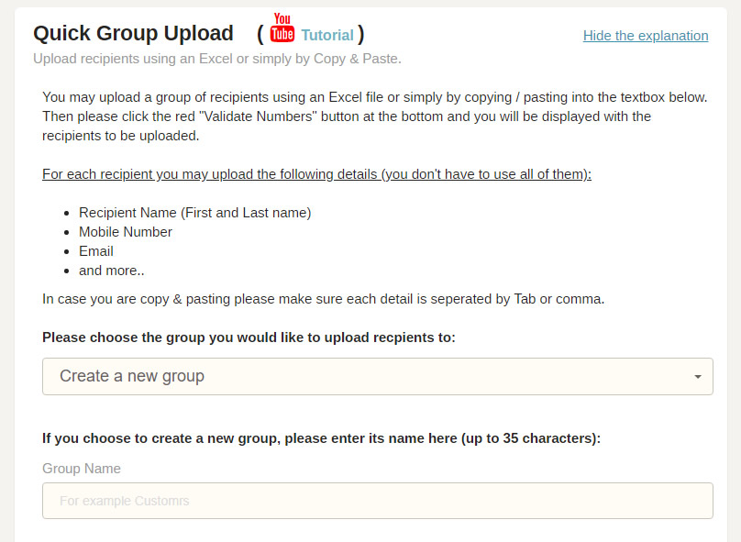The width and height of the screenshot is (741, 542).
Task: Click the underlined For each recipient sentence
Action: [316, 174]
